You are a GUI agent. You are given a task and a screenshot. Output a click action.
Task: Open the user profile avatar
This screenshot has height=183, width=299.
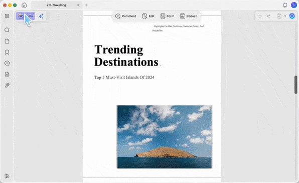click(x=293, y=5)
